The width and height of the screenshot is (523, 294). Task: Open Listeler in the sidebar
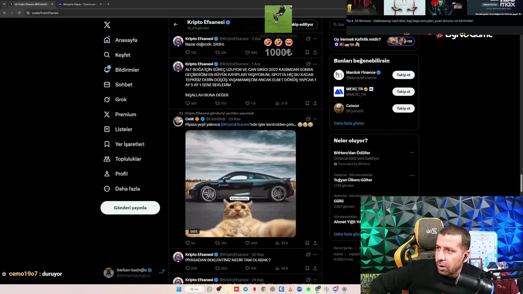pyautogui.click(x=118, y=129)
